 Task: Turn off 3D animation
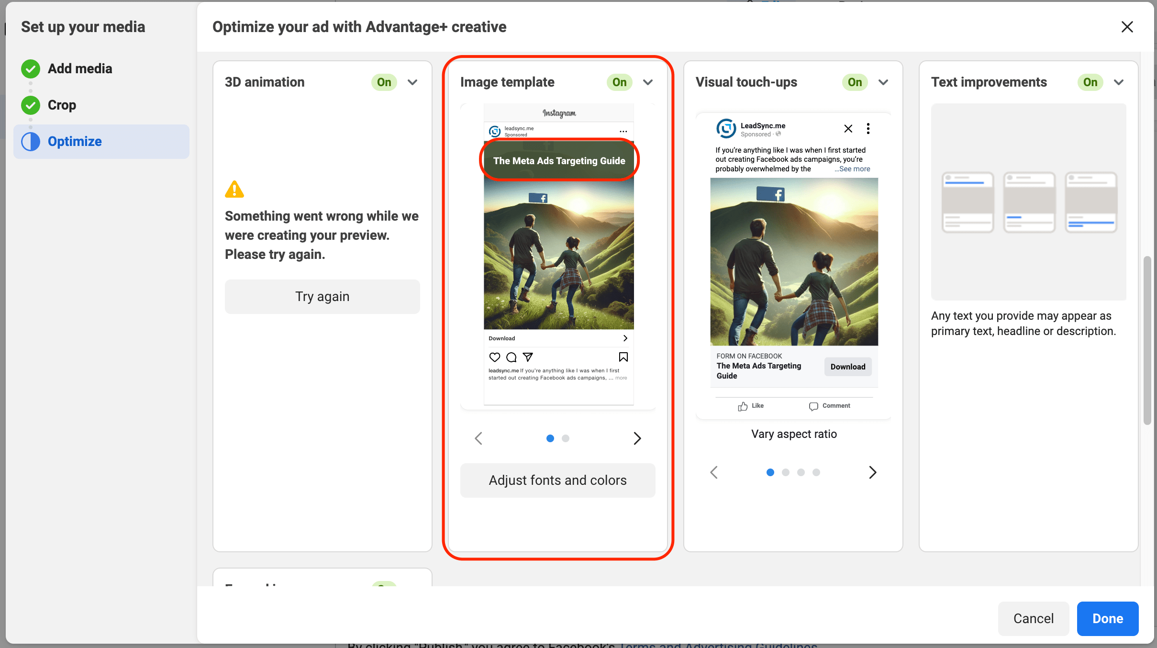383,82
